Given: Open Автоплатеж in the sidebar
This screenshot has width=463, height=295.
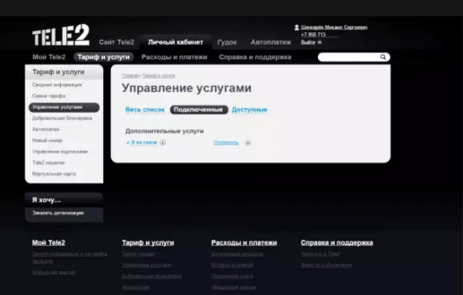Looking at the screenshot, I should point(46,129).
